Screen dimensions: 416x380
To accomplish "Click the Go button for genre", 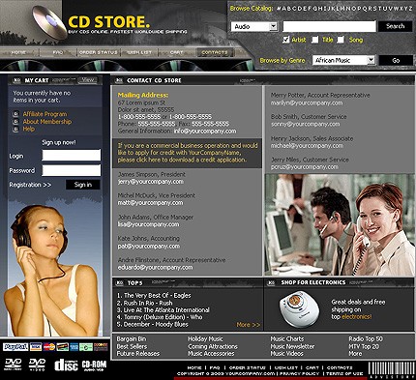I will (396, 60).
